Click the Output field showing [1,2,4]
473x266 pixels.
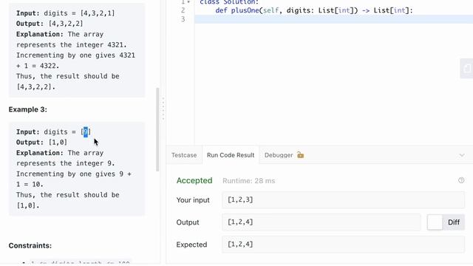(x=321, y=222)
